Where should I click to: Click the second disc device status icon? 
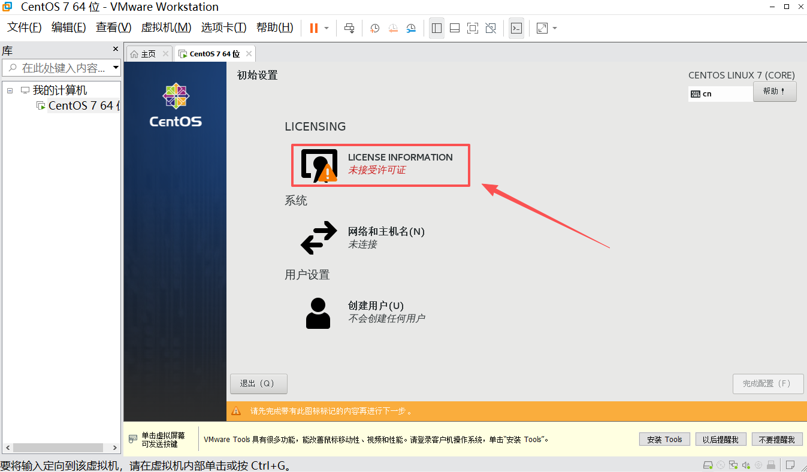pos(758,465)
